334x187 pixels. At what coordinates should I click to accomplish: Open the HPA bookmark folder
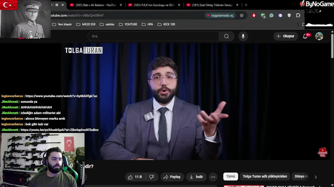click(x=147, y=24)
